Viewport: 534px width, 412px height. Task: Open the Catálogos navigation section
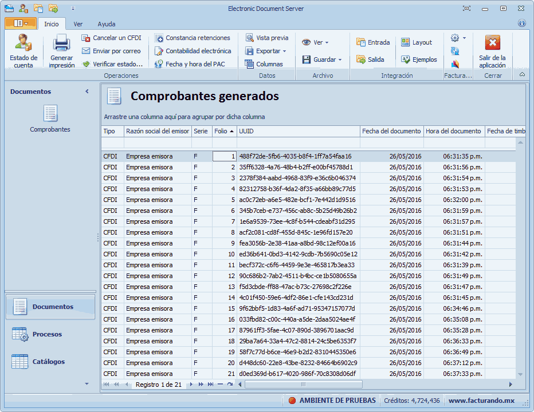click(48, 362)
